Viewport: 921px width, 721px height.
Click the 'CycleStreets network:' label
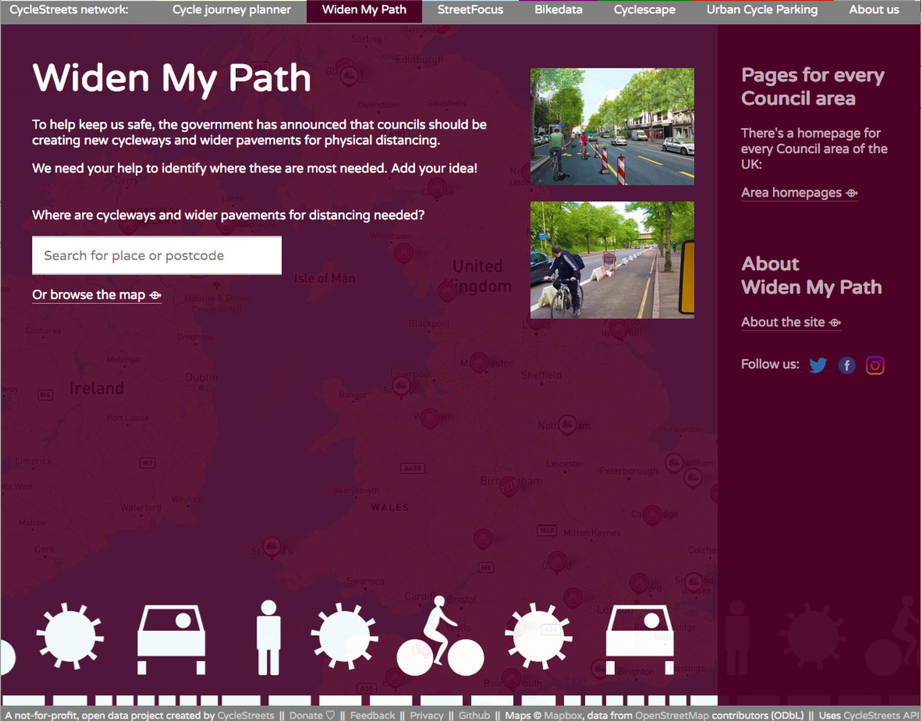(69, 10)
